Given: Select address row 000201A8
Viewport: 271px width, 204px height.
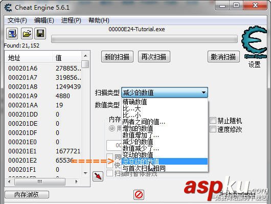Looking at the screenshot, I should [x=43, y=86].
